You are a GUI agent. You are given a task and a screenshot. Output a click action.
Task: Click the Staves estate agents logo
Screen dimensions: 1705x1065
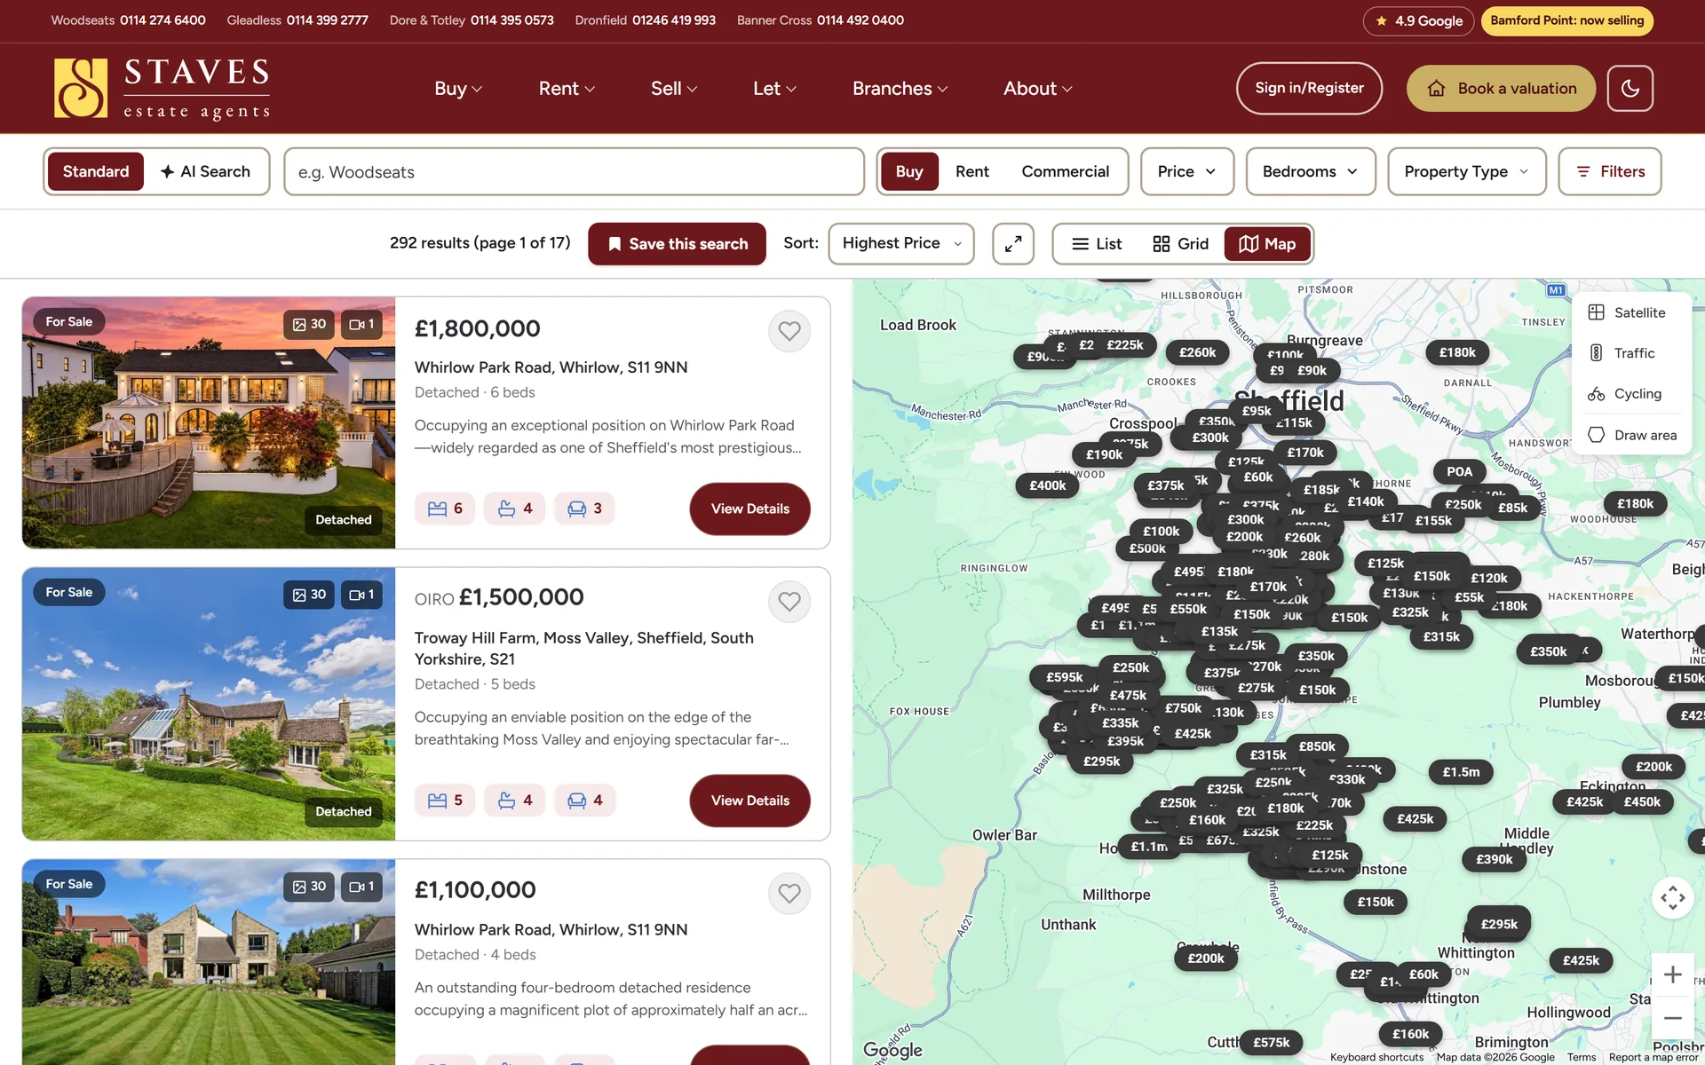point(162,88)
